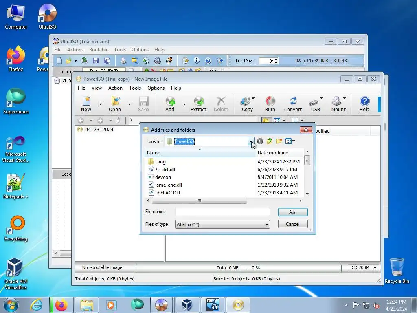Click the new document icon in UltraISO toolbar
This screenshot has width=417, height=313.
(59, 61)
